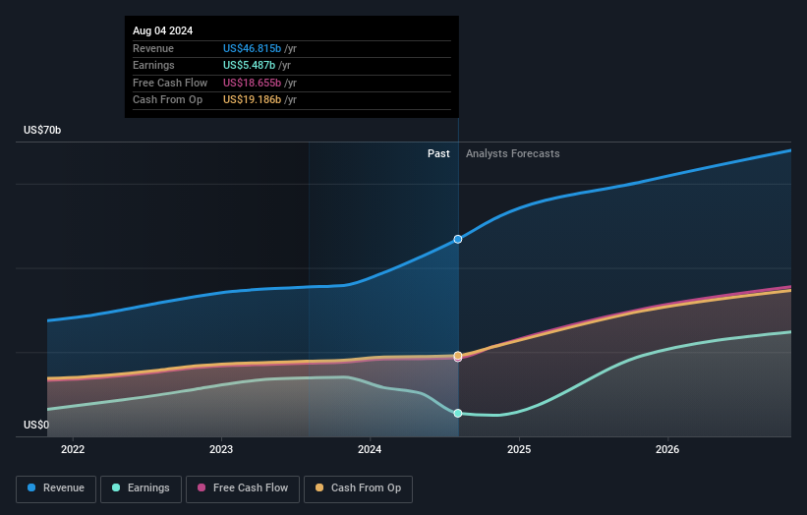Click the US$70b y-axis label
This screenshot has width=807, height=515.
[43, 130]
